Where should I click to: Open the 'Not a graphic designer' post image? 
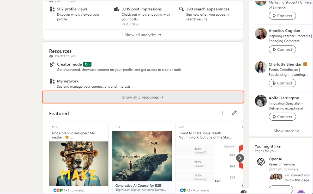[79, 164]
